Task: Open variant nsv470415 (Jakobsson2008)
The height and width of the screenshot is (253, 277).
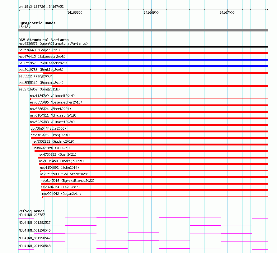Action: pyautogui.click(x=42, y=57)
